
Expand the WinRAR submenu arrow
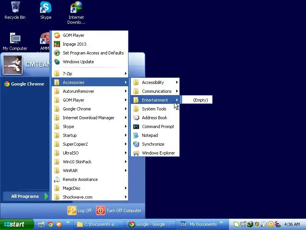coord(126,171)
